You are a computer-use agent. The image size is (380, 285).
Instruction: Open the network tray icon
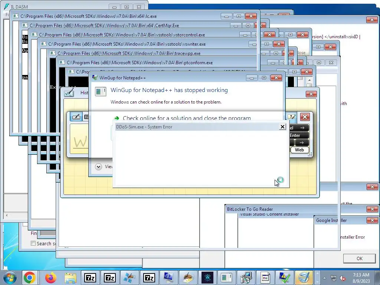pos(334,278)
